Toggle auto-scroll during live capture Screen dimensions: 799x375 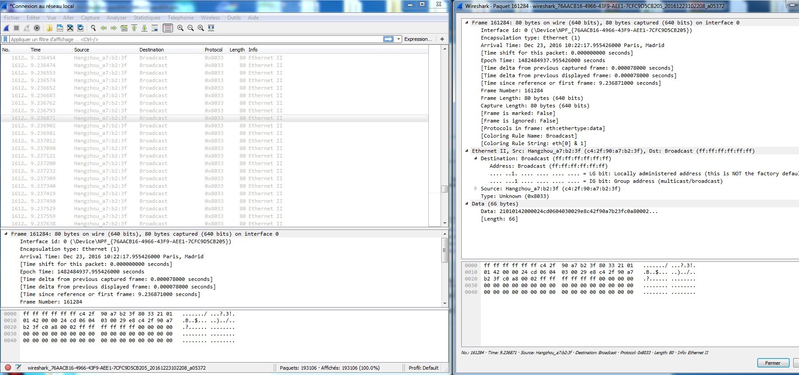[x=155, y=28]
